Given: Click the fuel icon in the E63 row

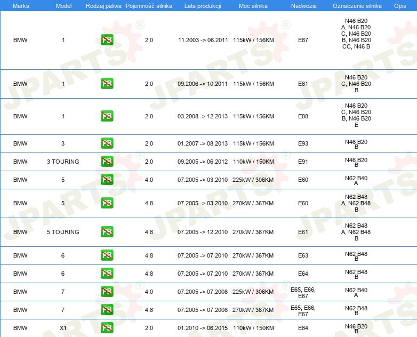Looking at the screenshot, I should click(x=107, y=255).
